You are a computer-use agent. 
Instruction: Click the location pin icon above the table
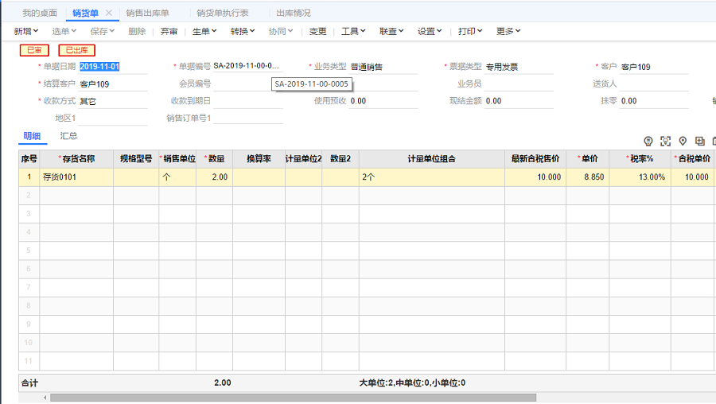(x=683, y=141)
